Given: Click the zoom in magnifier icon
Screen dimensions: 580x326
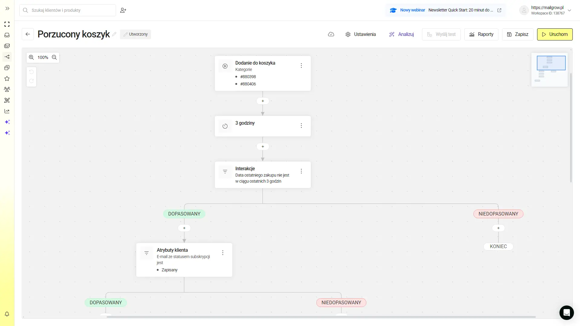Looking at the screenshot, I should [x=31, y=57].
